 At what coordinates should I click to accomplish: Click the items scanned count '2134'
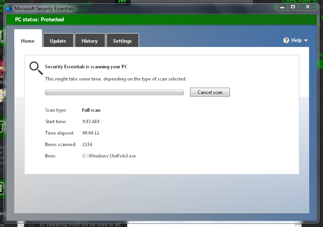(87, 144)
